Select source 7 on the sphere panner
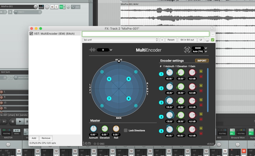This screenshot has width=255, height=156. 109,98
